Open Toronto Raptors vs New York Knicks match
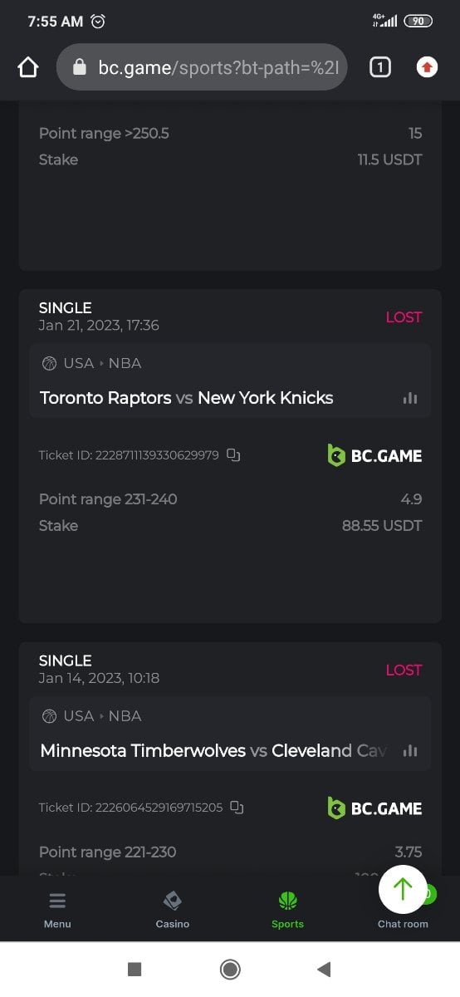Screen dimensions: 460x997 (186, 398)
